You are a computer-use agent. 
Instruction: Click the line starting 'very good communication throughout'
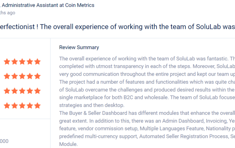[147, 74]
